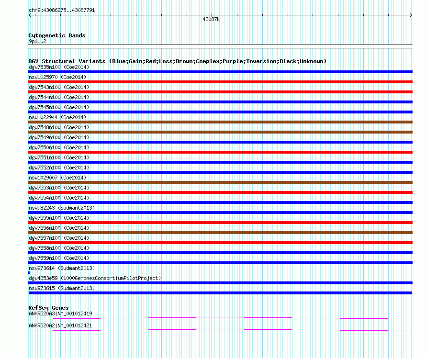The width and height of the screenshot is (426, 358).
Task: Select the nsv1029007 (Coe2014) brown bar
Action: point(220,182)
